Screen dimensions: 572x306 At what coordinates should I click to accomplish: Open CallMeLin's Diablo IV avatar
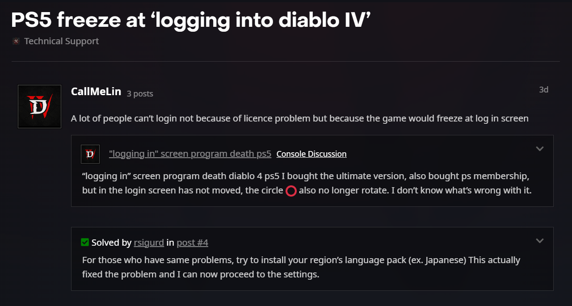pyautogui.click(x=39, y=106)
